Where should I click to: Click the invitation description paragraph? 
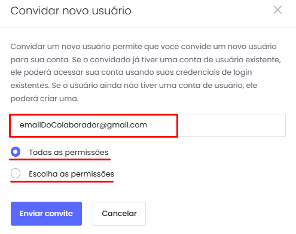pos(145,72)
